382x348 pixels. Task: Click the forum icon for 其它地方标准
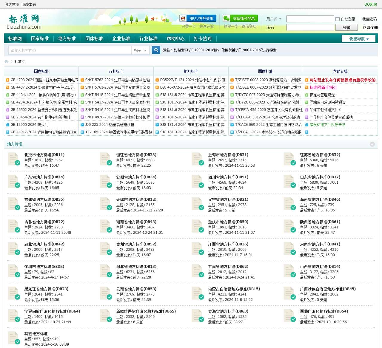[14, 338]
